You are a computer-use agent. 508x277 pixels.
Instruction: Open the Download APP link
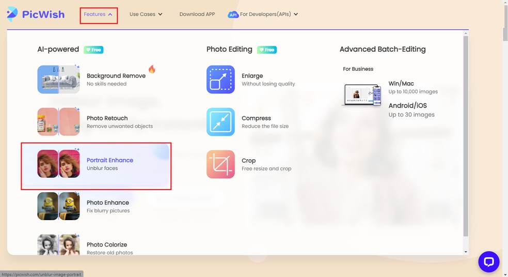(197, 14)
